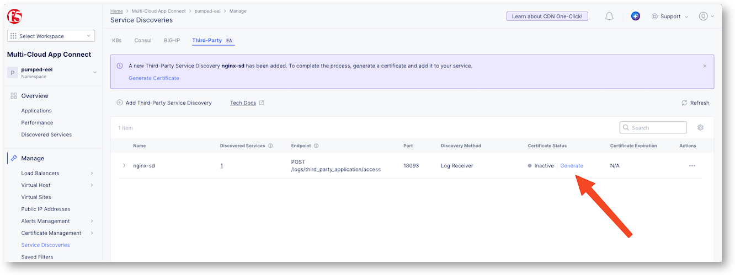Click the Log Receiver cell
Screen dimensions: 735x275
click(457, 166)
